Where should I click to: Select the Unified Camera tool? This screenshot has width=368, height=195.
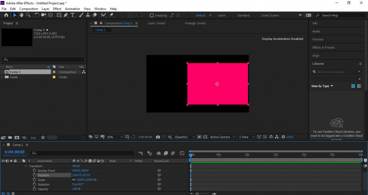click(x=43, y=15)
